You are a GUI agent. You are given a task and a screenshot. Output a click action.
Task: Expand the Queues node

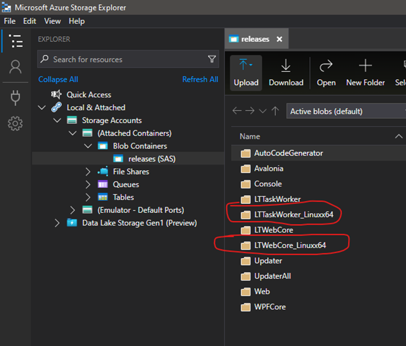pos(88,184)
